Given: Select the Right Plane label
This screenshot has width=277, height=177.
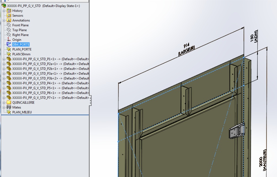Looking at the screenshot, I should click(20, 35).
